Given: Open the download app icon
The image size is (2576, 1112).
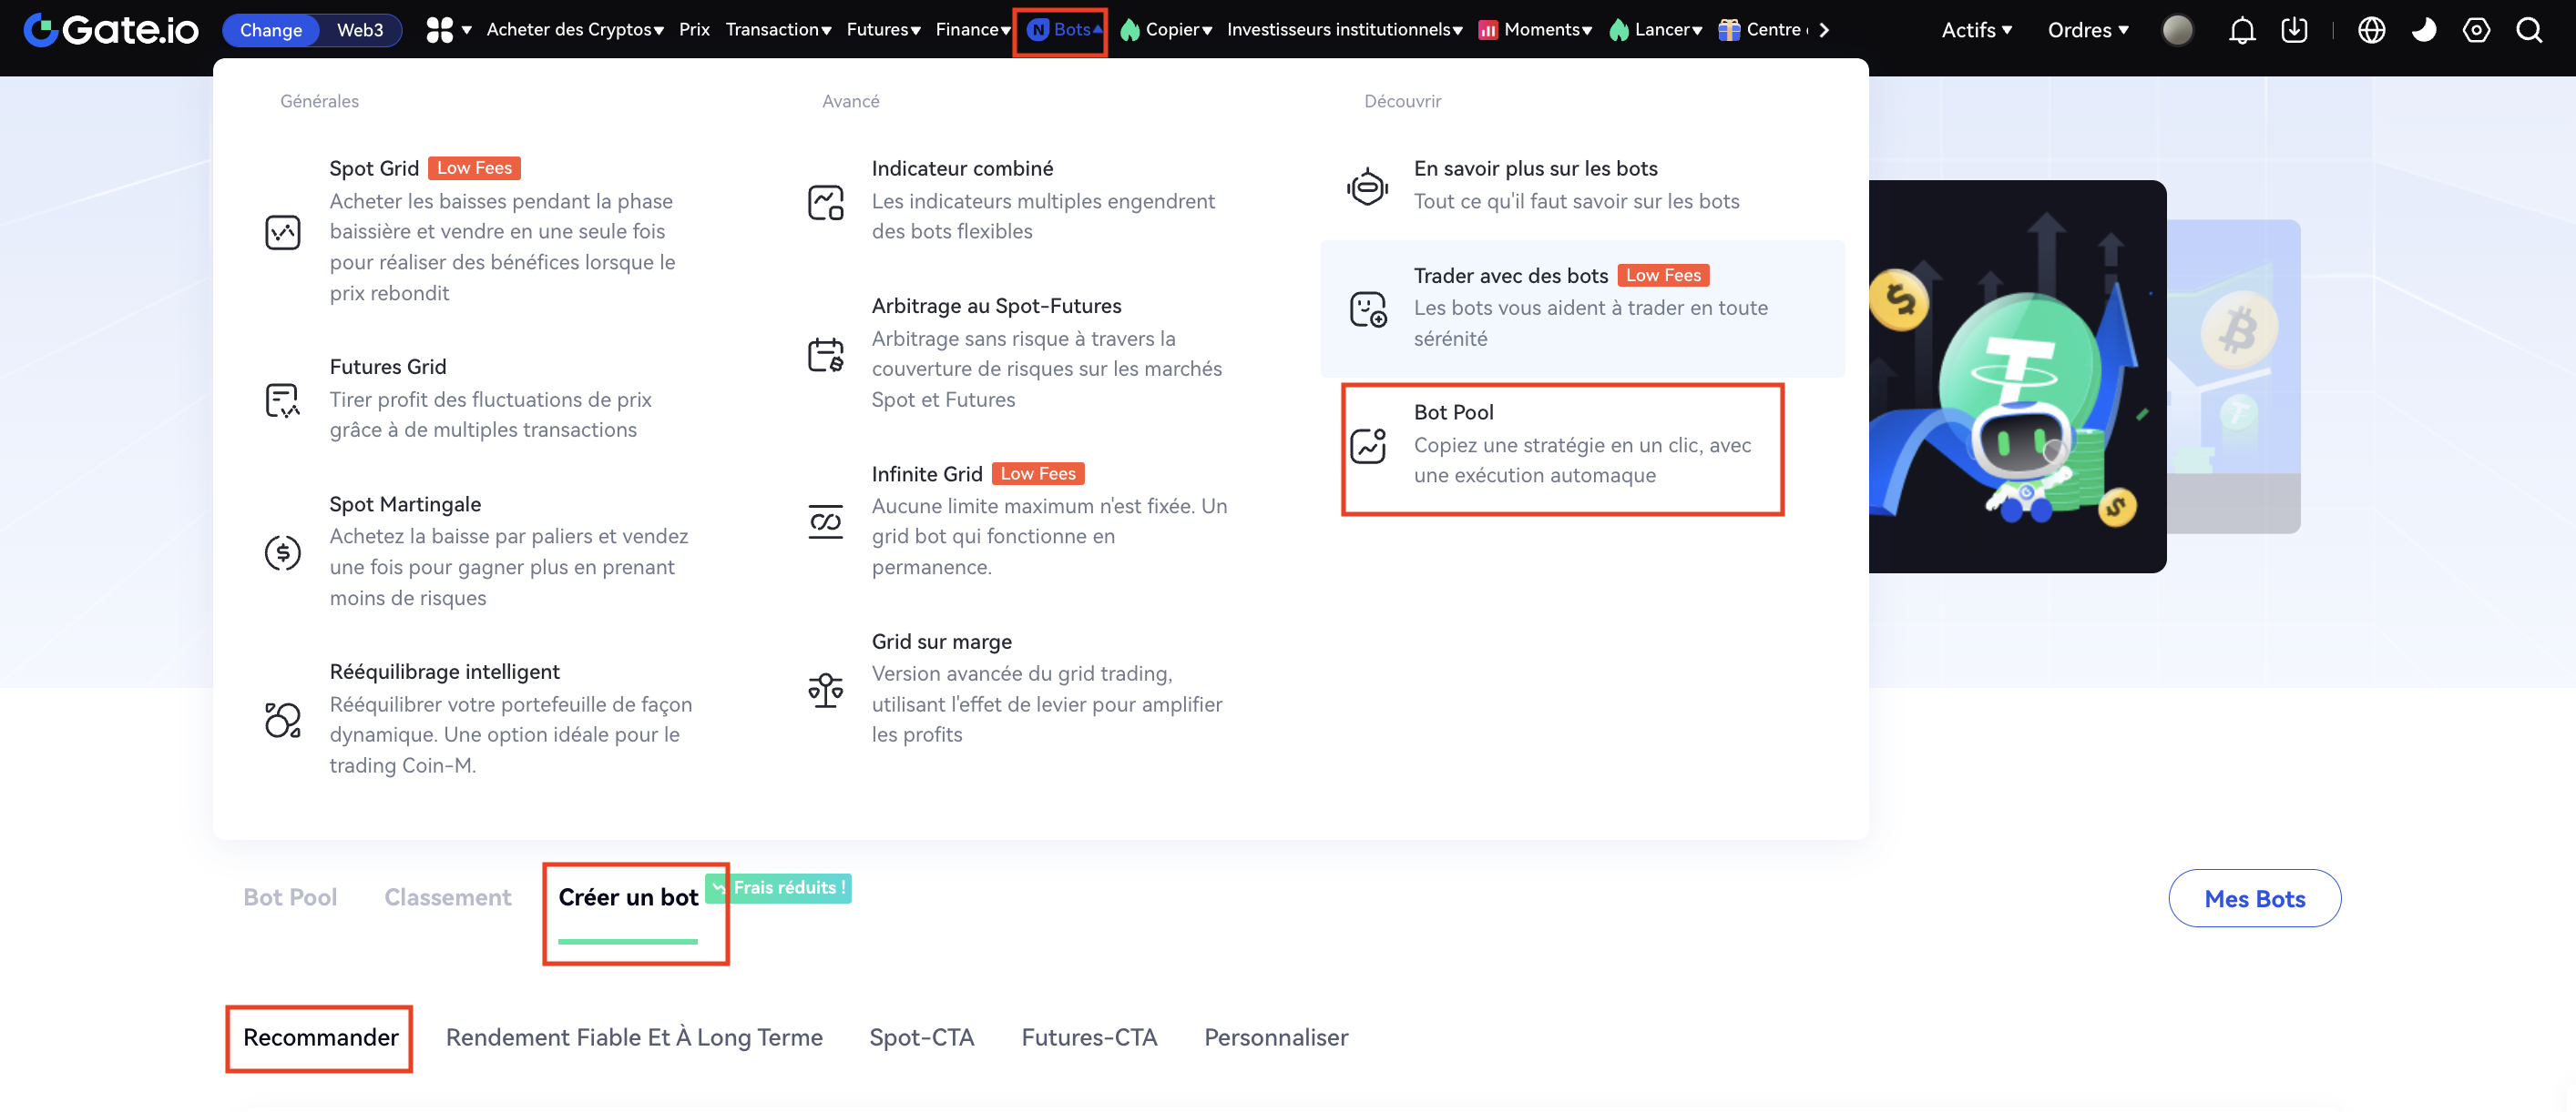Looking at the screenshot, I should tap(2294, 30).
